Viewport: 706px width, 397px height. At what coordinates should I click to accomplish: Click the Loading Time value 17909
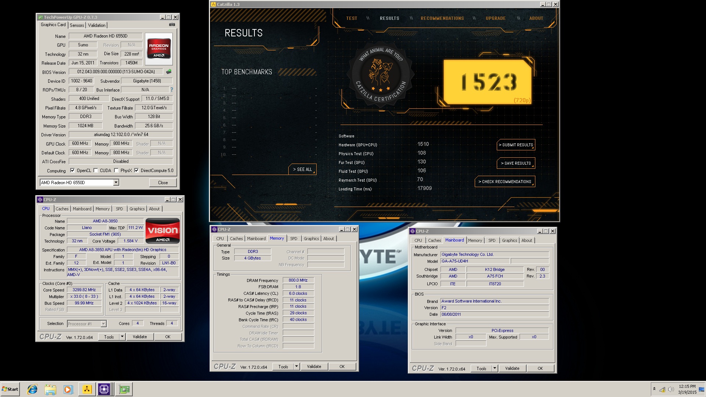point(425,188)
